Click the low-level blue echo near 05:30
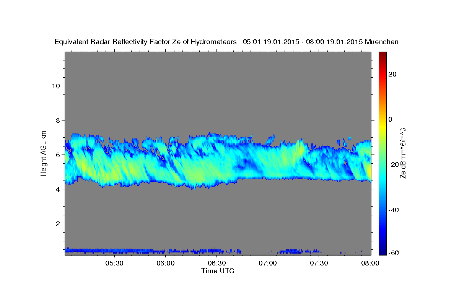 [114, 251]
